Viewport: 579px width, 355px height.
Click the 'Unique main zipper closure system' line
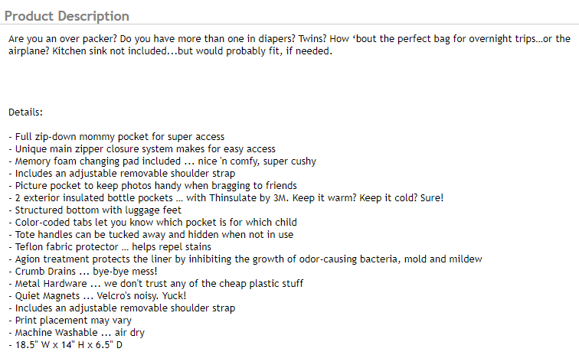142,149
